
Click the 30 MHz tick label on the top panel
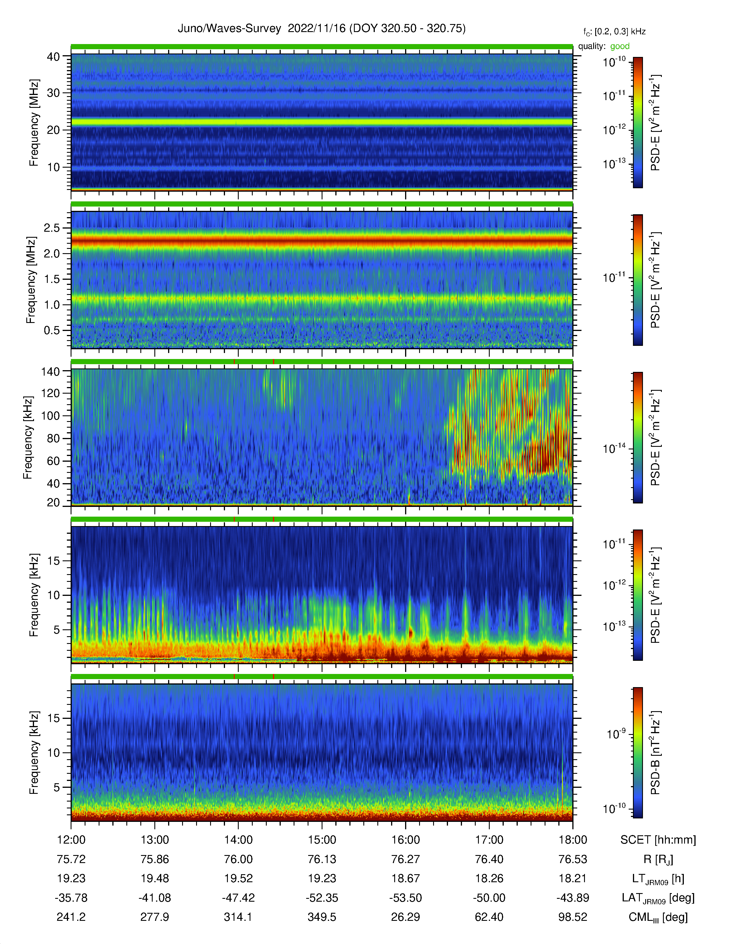click(53, 93)
